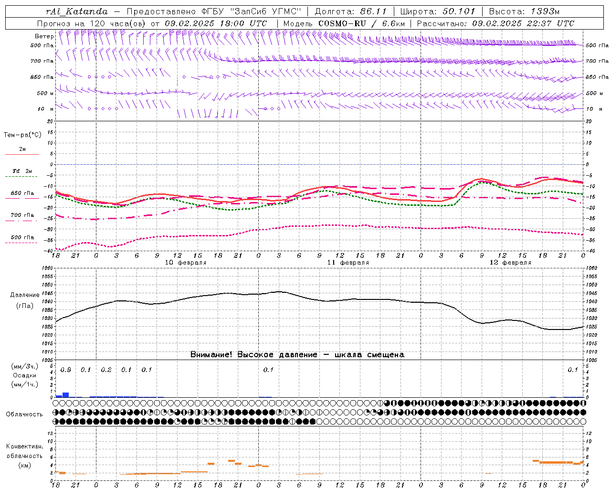Click the Облачность cloudiness label
The height and width of the screenshot is (489, 611).
click(24, 414)
